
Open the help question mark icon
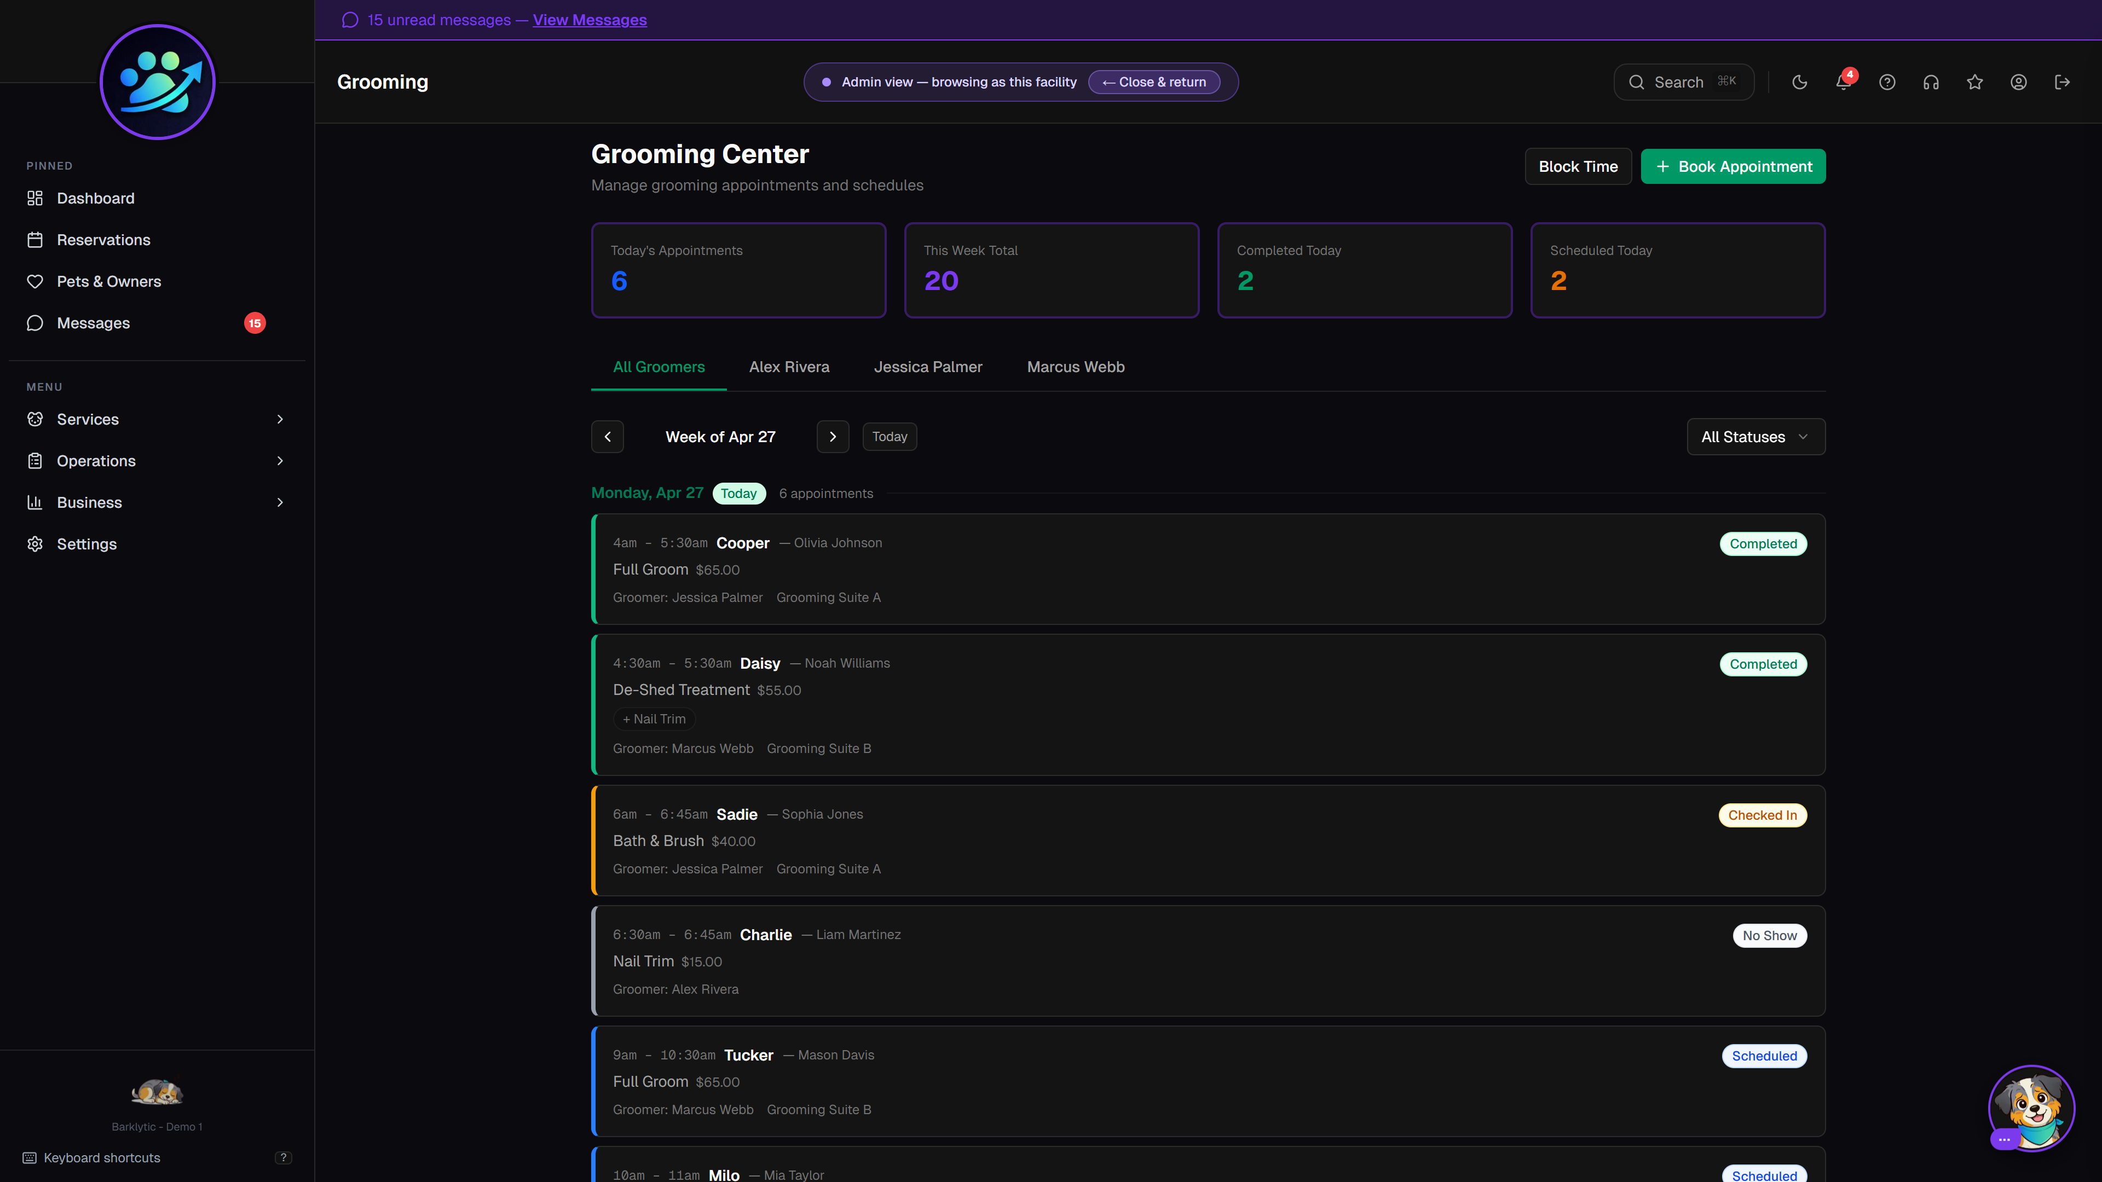pos(1886,82)
